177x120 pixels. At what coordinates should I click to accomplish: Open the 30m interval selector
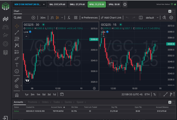[x=43, y=18]
